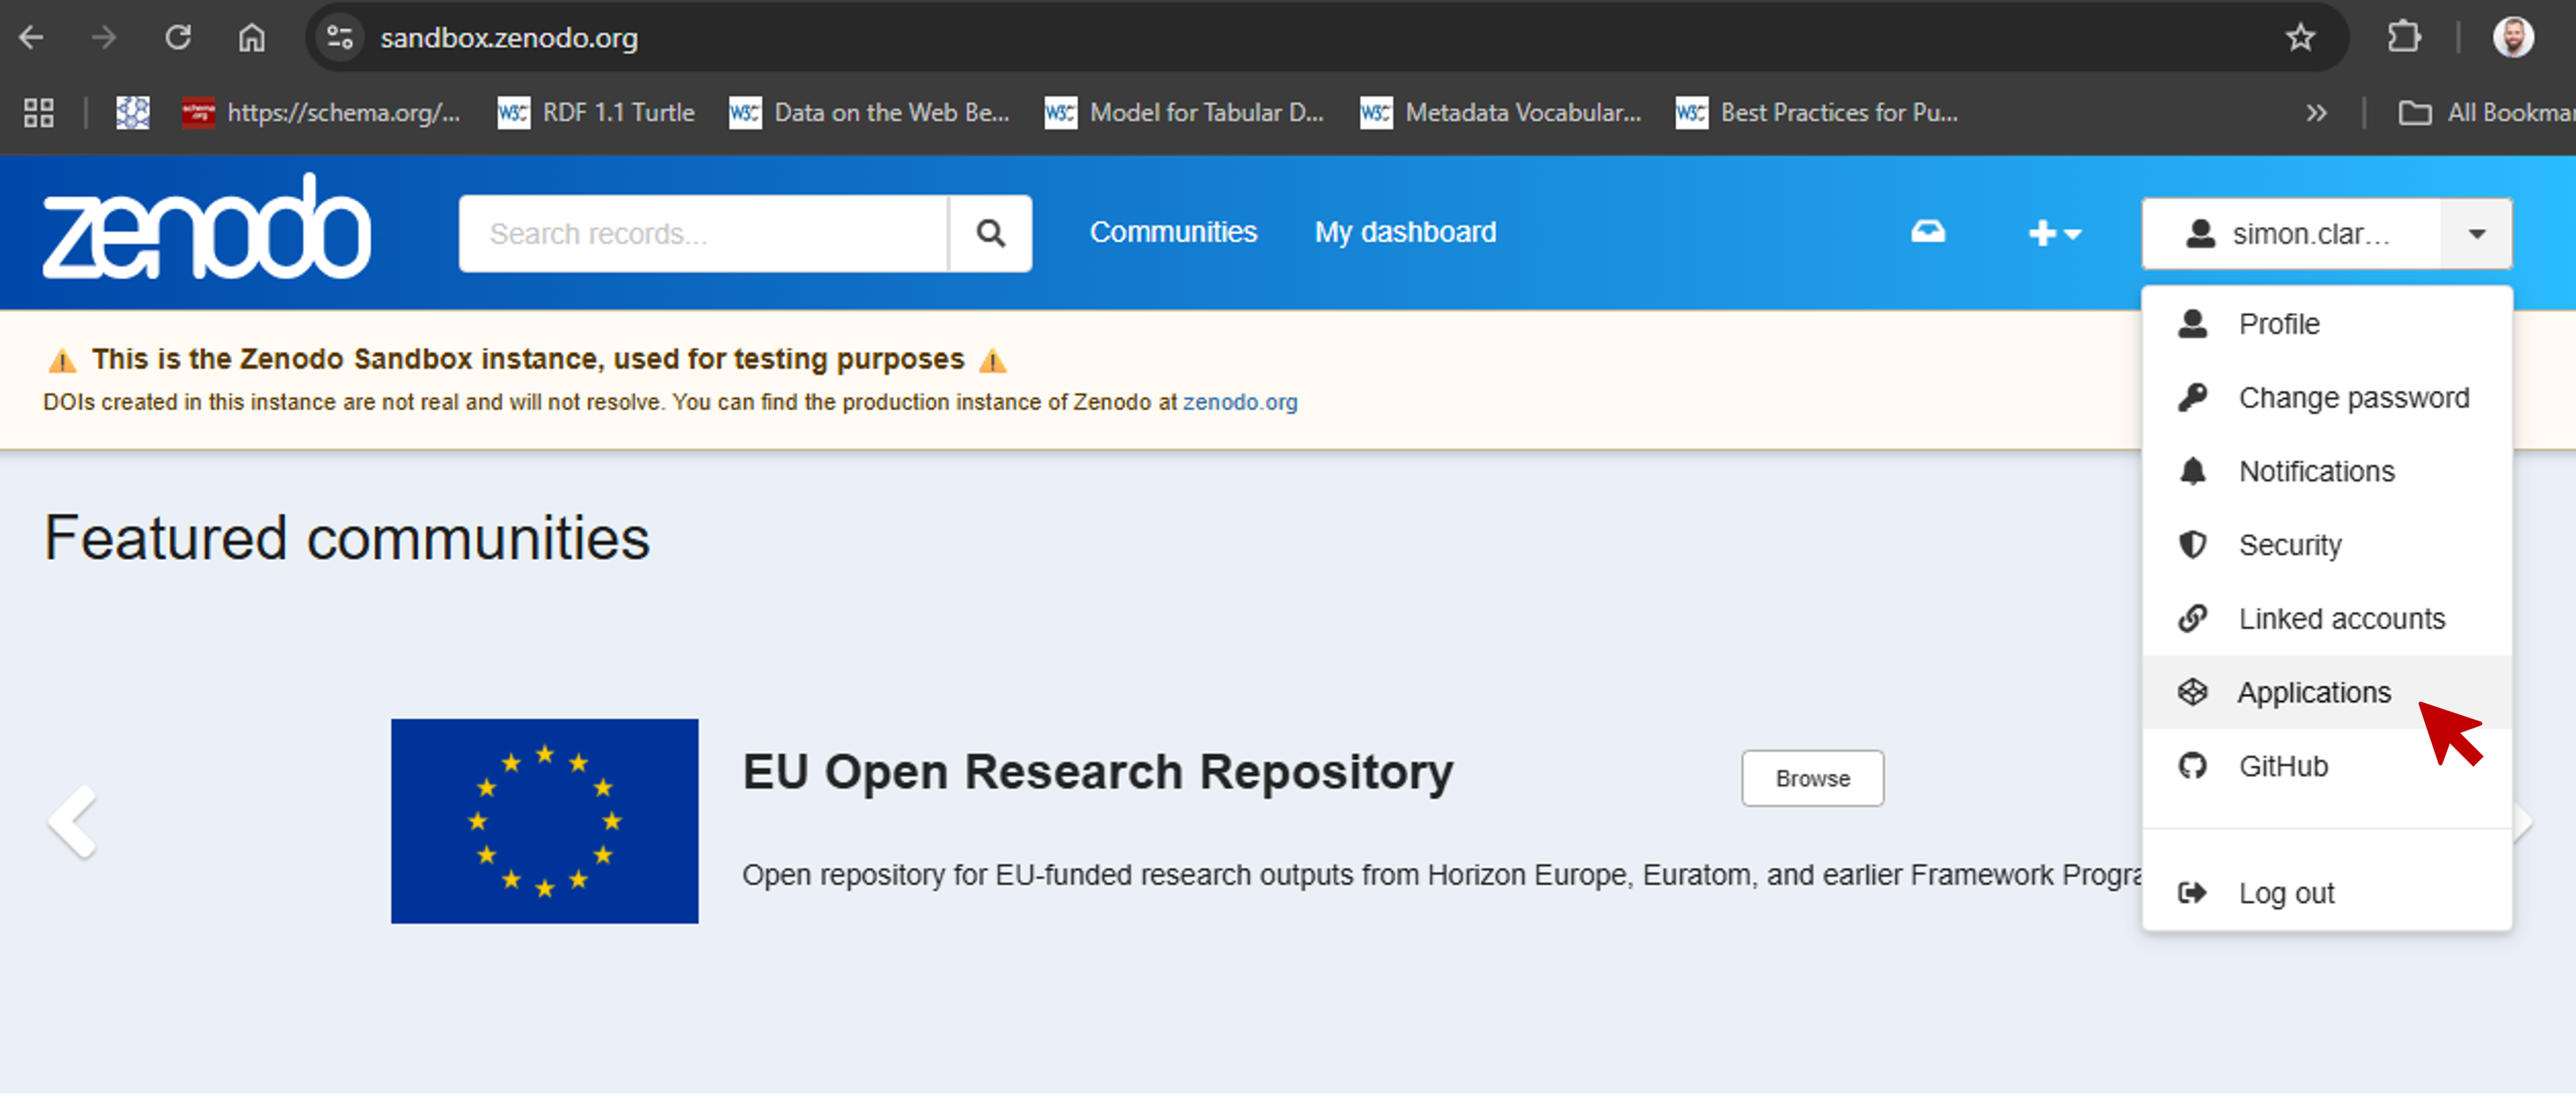
Task: Click the EU flag community thumbnail
Action: (x=544, y=821)
